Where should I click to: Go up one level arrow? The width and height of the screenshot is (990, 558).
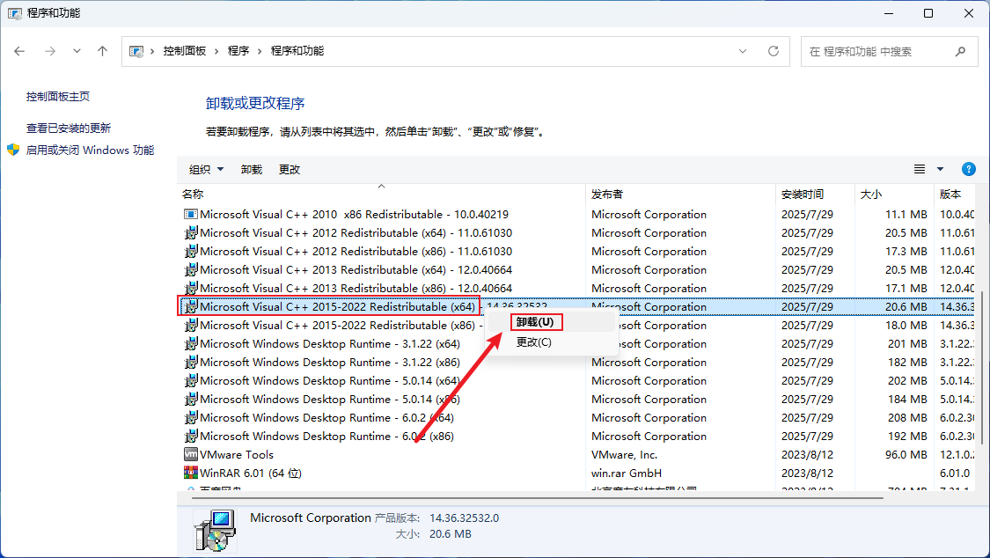tap(102, 51)
